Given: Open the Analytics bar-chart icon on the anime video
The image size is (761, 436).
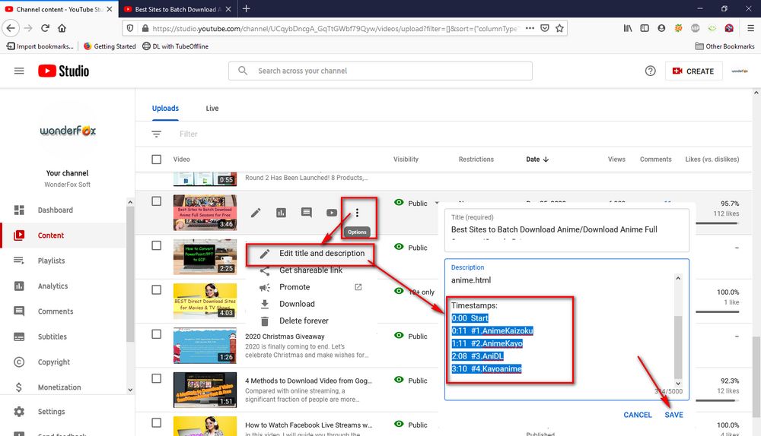Looking at the screenshot, I should point(281,212).
